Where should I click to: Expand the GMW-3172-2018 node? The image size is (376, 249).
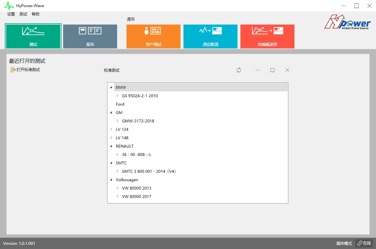pos(118,121)
